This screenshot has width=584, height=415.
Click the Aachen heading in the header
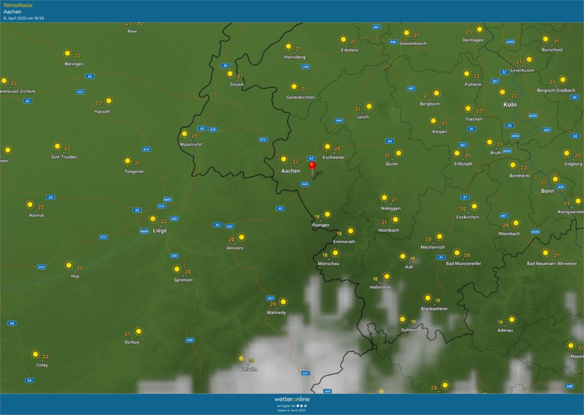(13, 11)
